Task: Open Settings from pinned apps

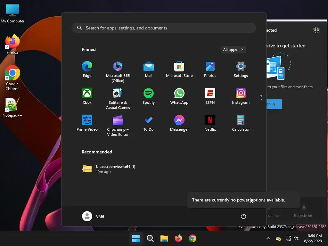Action: (241, 70)
